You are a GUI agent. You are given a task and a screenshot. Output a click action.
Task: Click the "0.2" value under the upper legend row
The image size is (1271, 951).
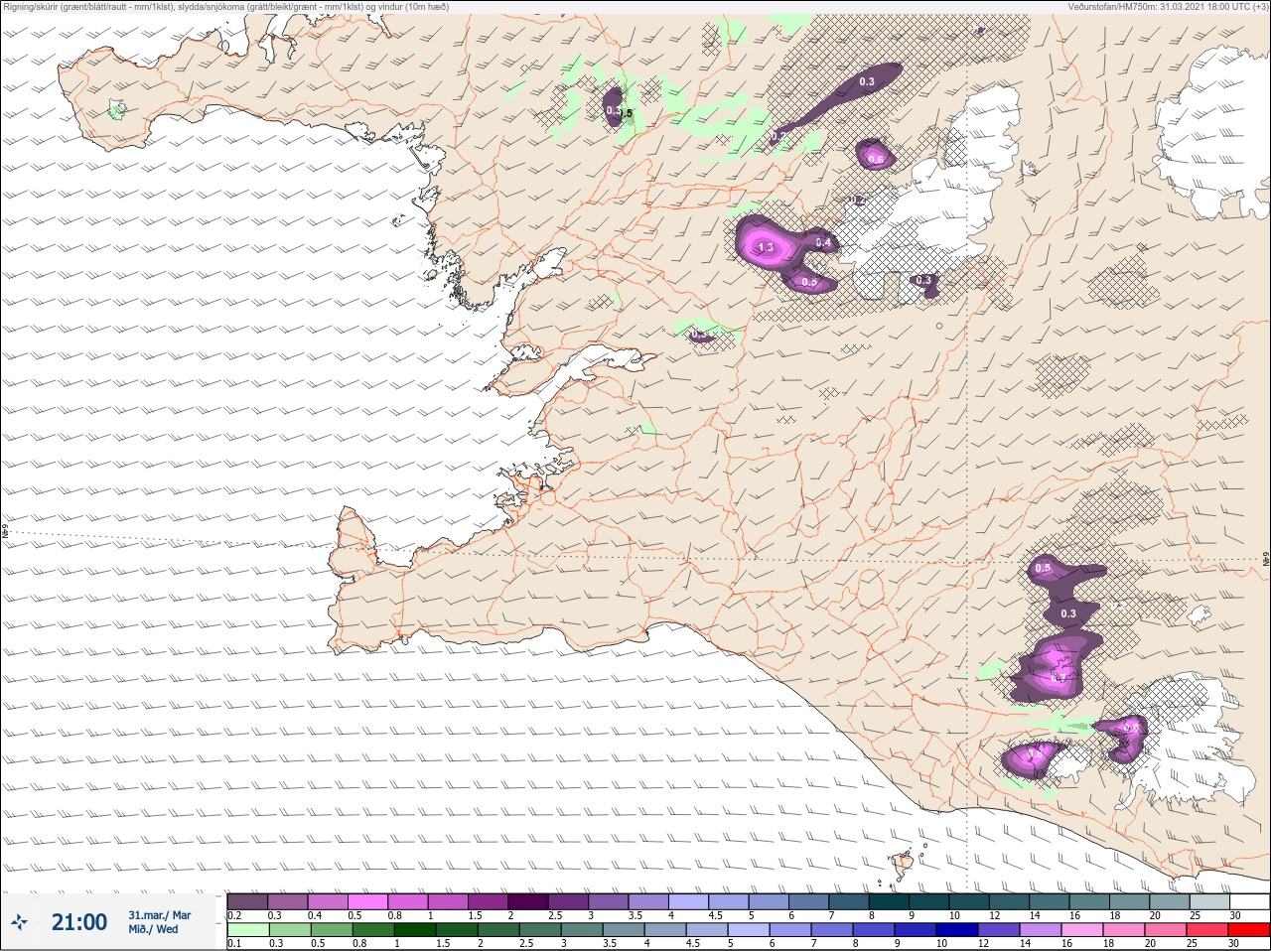[234, 915]
